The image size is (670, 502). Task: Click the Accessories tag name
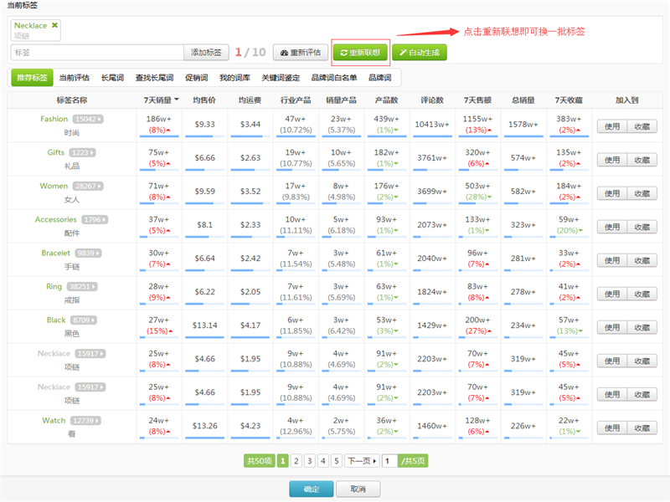pyautogui.click(x=56, y=219)
